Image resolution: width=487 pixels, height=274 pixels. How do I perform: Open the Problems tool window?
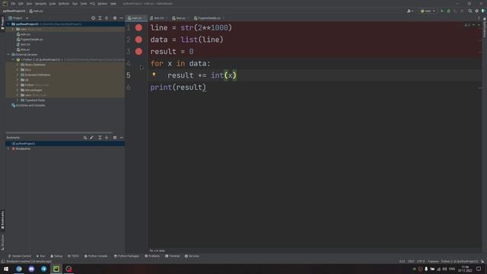[x=152, y=256]
